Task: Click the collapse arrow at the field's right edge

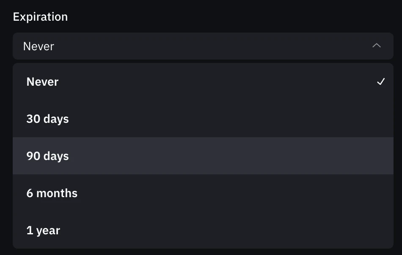Action: tap(376, 46)
